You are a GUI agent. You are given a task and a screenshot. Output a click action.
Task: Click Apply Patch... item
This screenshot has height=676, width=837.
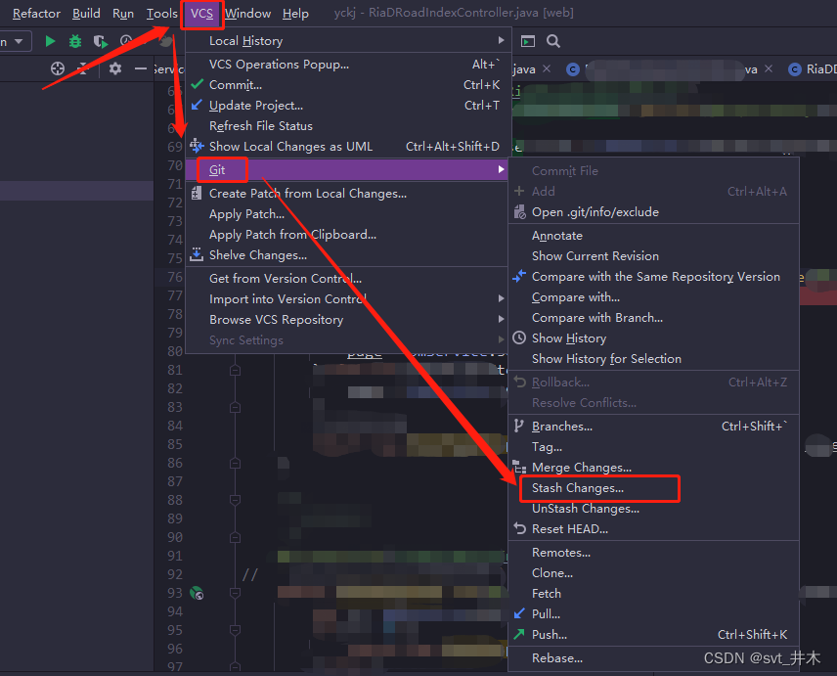348,214
